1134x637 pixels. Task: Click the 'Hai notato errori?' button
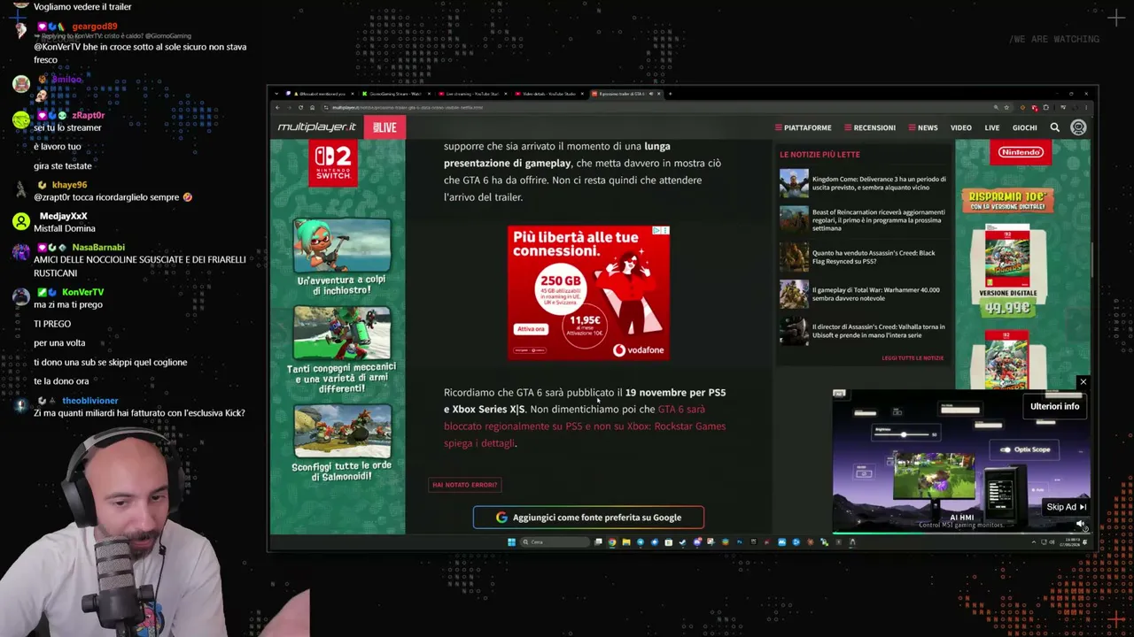coord(465,485)
